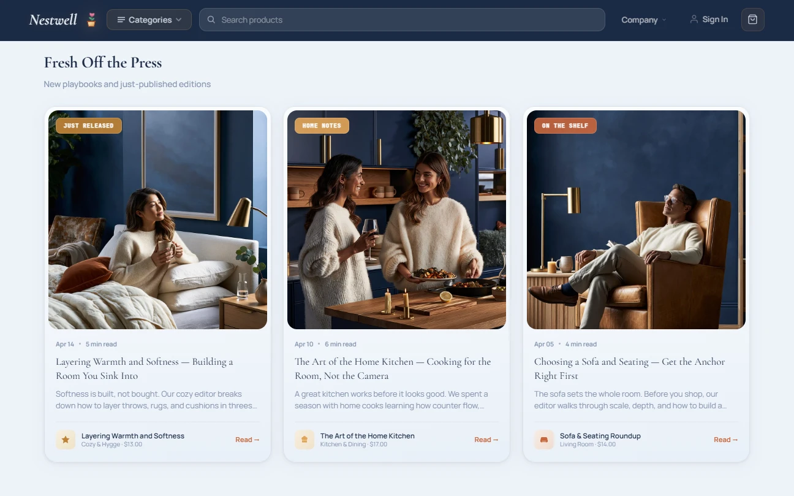Viewport: 794px width, 496px height.
Task: Click excerpt starting 'A great kitchen works before'
Action: [391, 400]
